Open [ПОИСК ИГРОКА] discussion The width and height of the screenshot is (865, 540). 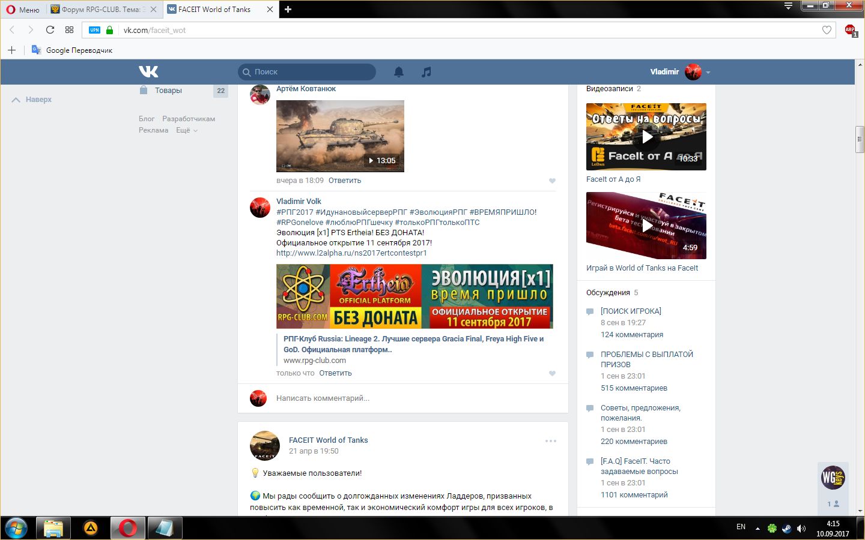pyautogui.click(x=631, y=311)
